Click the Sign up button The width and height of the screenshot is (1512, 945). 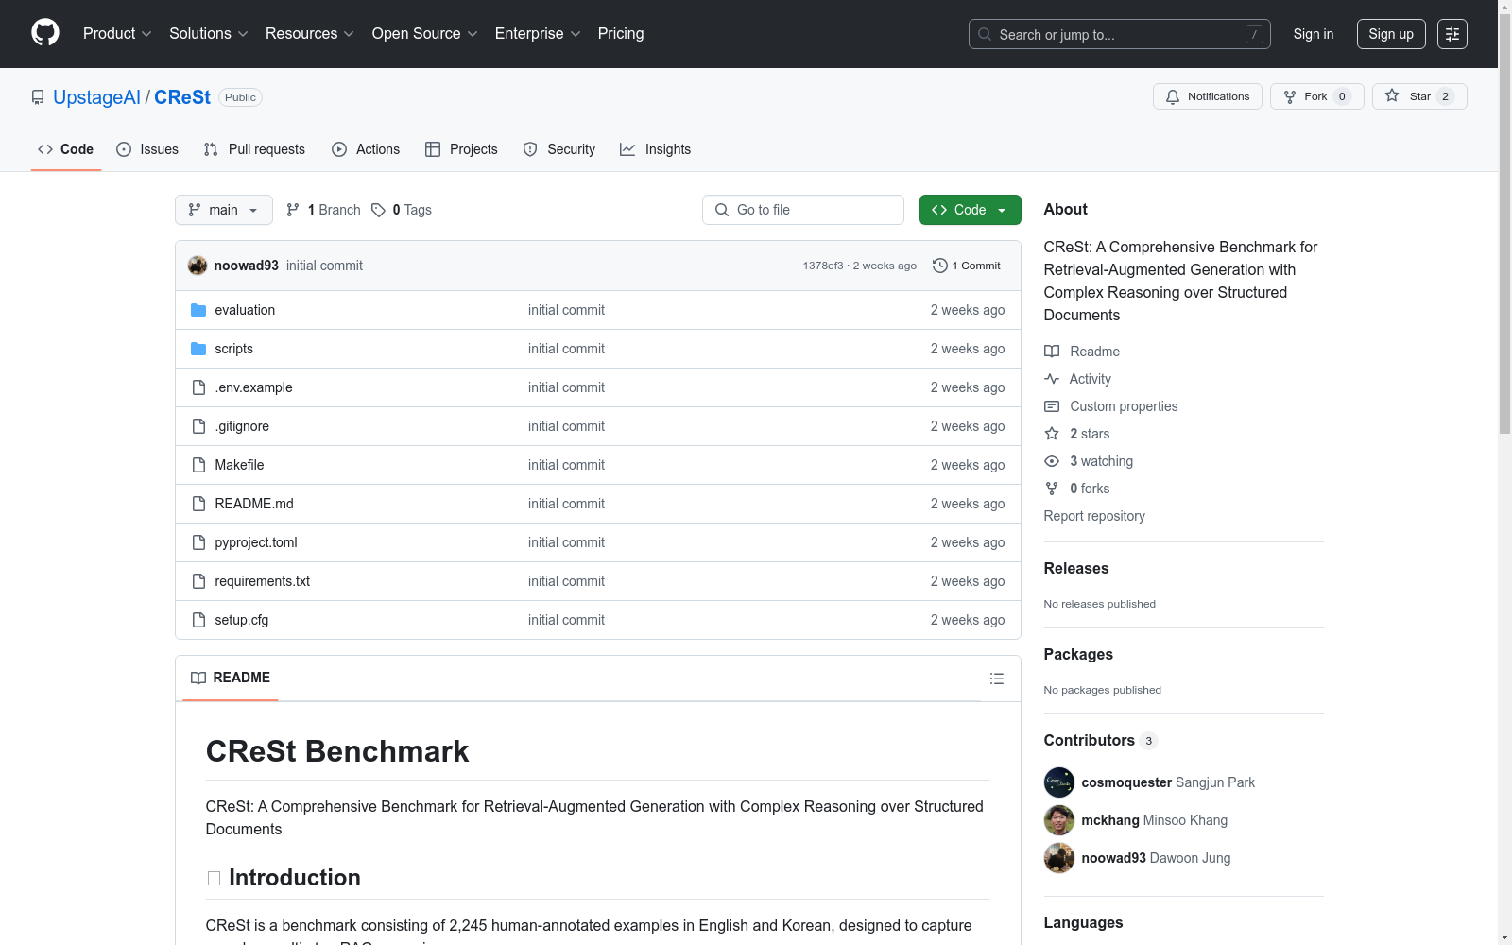1391,34
